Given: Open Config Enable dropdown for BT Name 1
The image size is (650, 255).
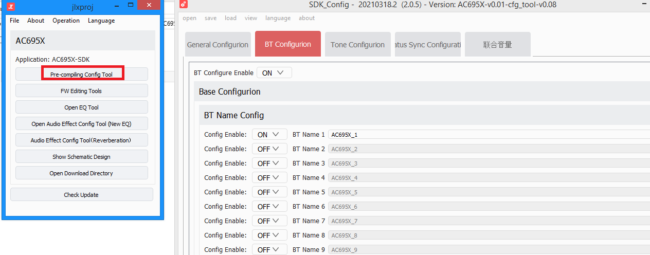Looking at the screenshot, I should (x=269, y=135).
